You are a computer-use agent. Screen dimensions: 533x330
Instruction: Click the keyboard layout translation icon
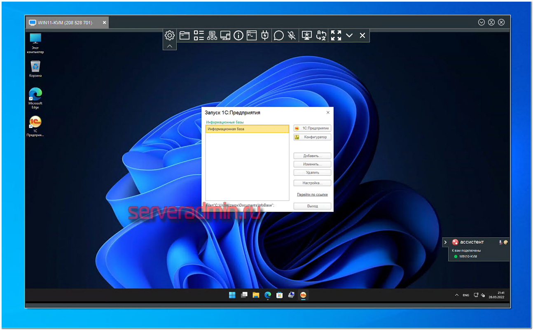click(x=321, y=35)
